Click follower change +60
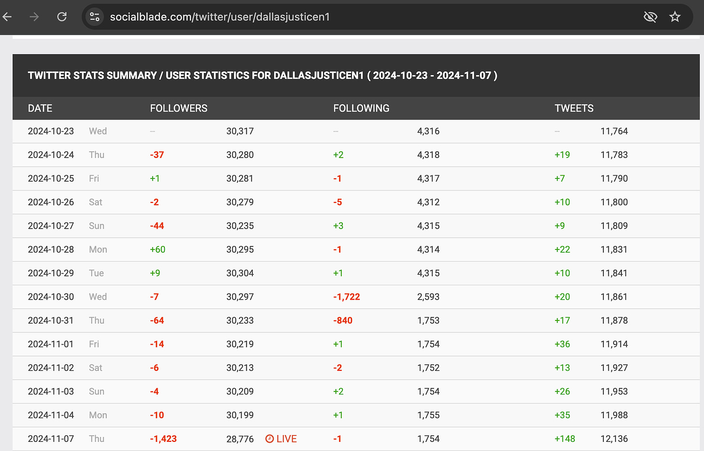Screen dimensions: 704x451 (x=158, y=250)
